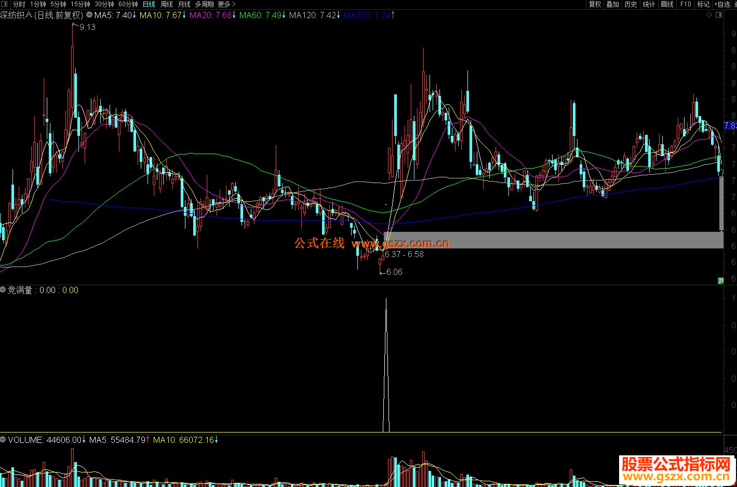Click MA20: 7.68 label

pyautogui.click(x=210, y=15)
